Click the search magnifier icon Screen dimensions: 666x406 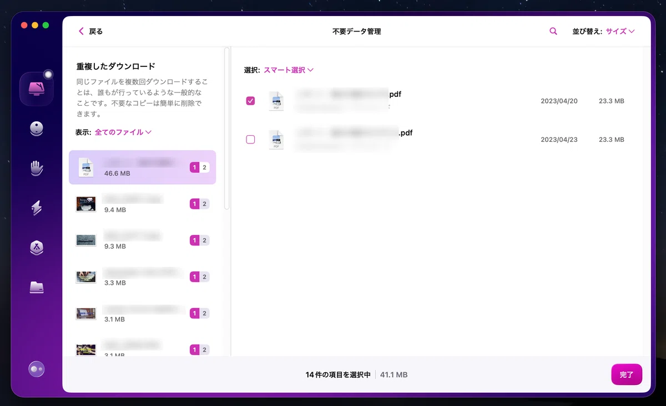(x=553, y=32)
